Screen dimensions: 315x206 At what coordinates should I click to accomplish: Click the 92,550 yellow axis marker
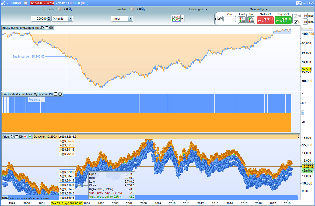pyautogui.click(x=306, y=69)
